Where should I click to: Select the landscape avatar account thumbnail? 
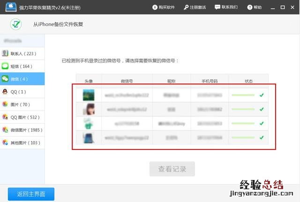coord(89,95)
